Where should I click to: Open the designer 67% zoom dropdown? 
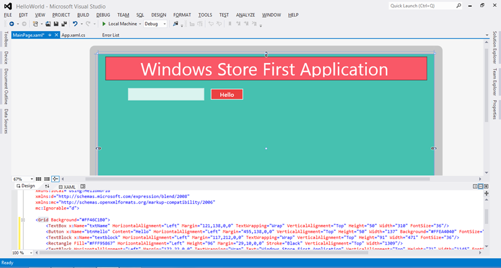pos(31,179)
